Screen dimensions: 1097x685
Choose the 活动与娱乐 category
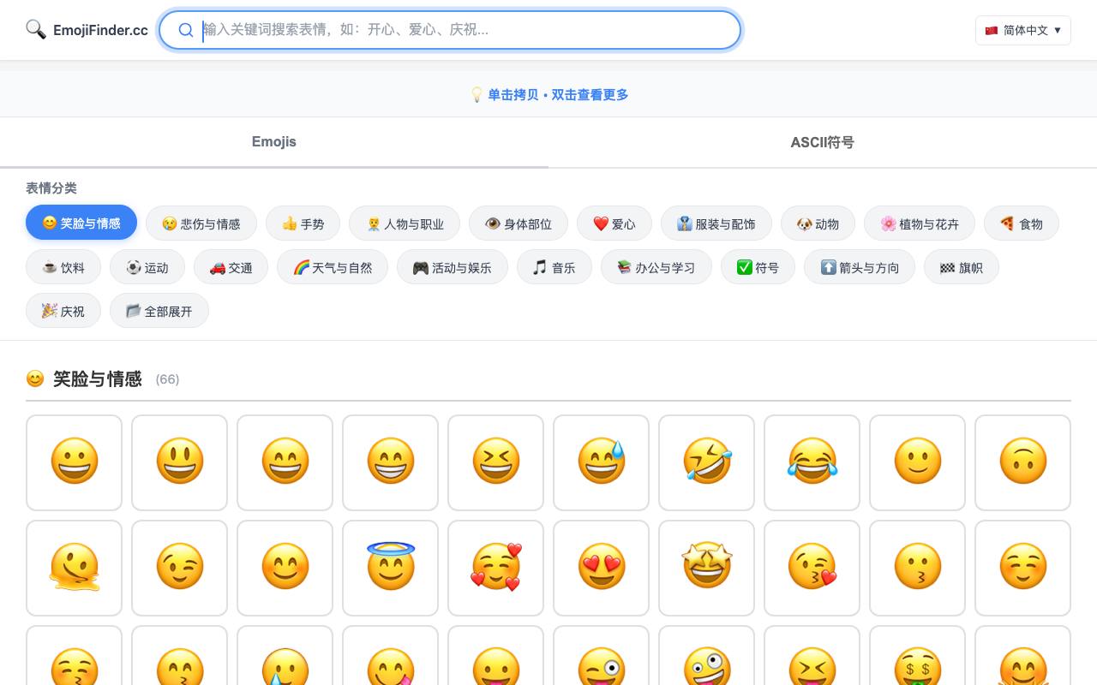click(x=453, y=267)
